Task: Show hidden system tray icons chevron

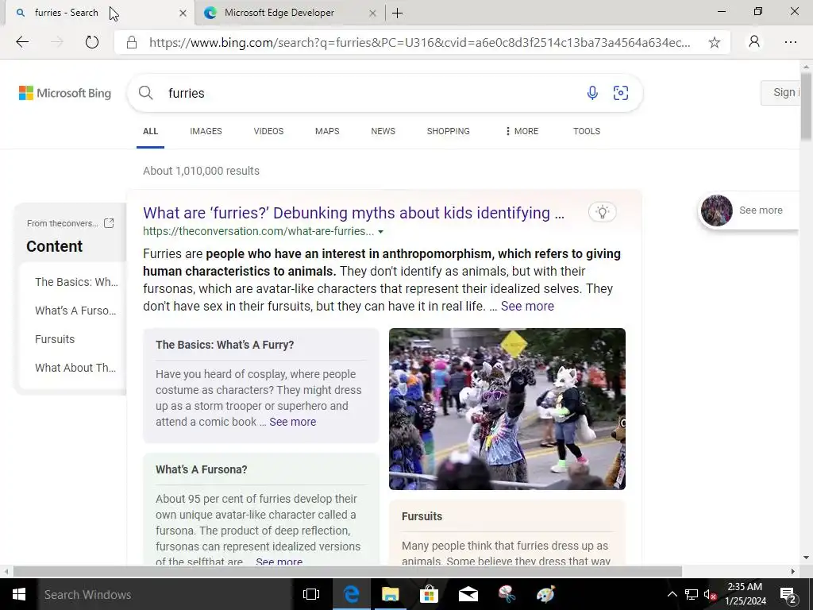Action: point(672,594)
